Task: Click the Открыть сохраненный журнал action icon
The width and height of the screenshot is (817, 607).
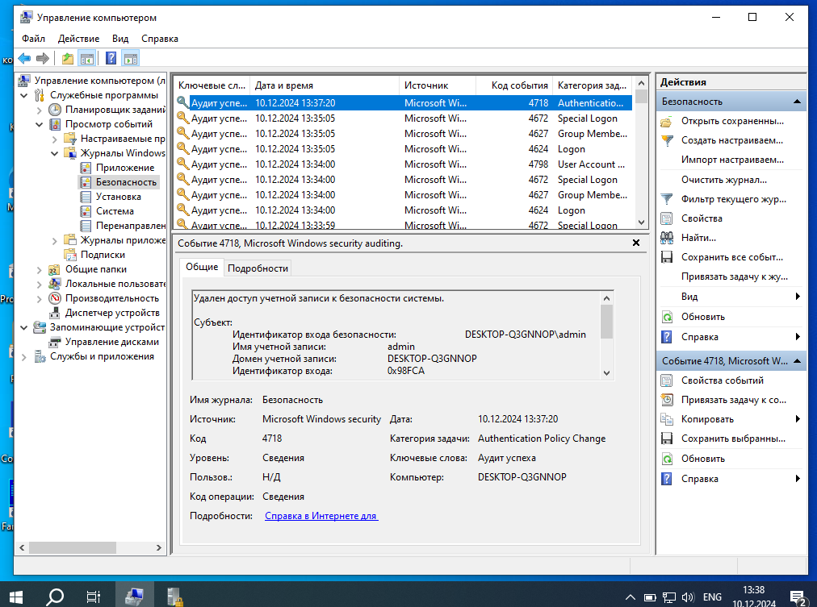Action: click(x=666, y=122)
